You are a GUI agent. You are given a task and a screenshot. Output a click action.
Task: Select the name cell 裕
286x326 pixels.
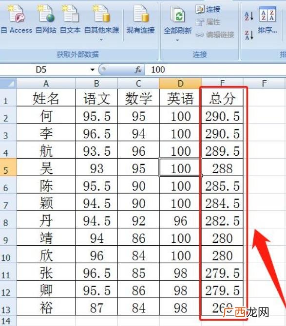tap(46, 307)
